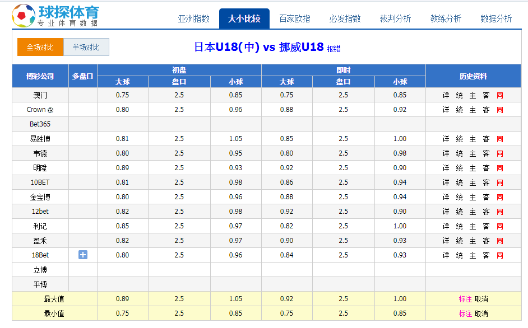Click red 同 link in 18Bet row

pos(500,255)
